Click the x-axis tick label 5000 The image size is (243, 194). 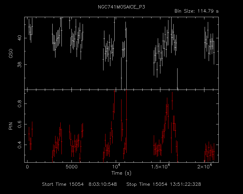point(71,167)
